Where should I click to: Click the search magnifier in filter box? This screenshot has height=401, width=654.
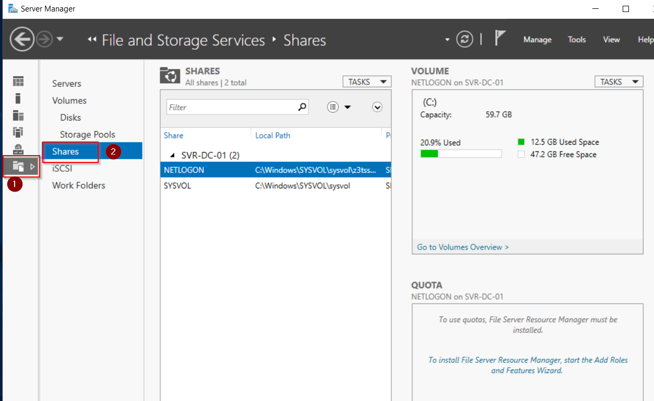click(x=302, y=107)
